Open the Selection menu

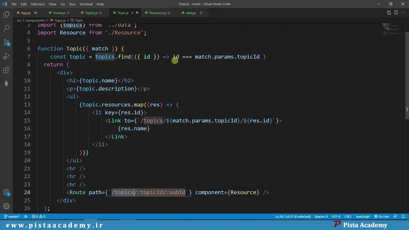(38, 4)
